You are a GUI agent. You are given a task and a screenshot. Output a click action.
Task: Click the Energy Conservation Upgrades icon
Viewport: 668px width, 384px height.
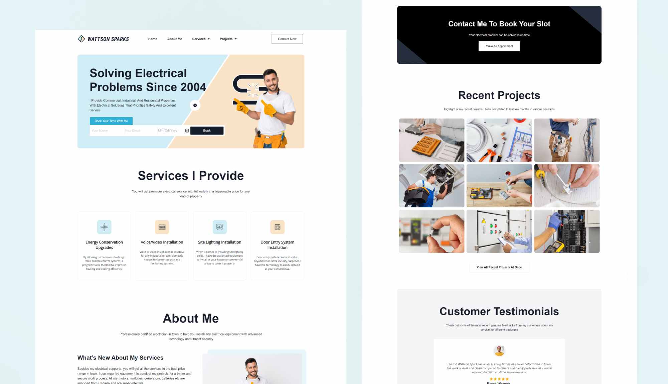point(104,227)
